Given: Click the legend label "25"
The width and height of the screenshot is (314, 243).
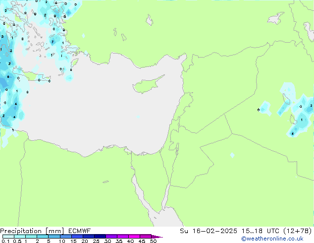Looking at the screenshot, I should click(x=96, y=241).
